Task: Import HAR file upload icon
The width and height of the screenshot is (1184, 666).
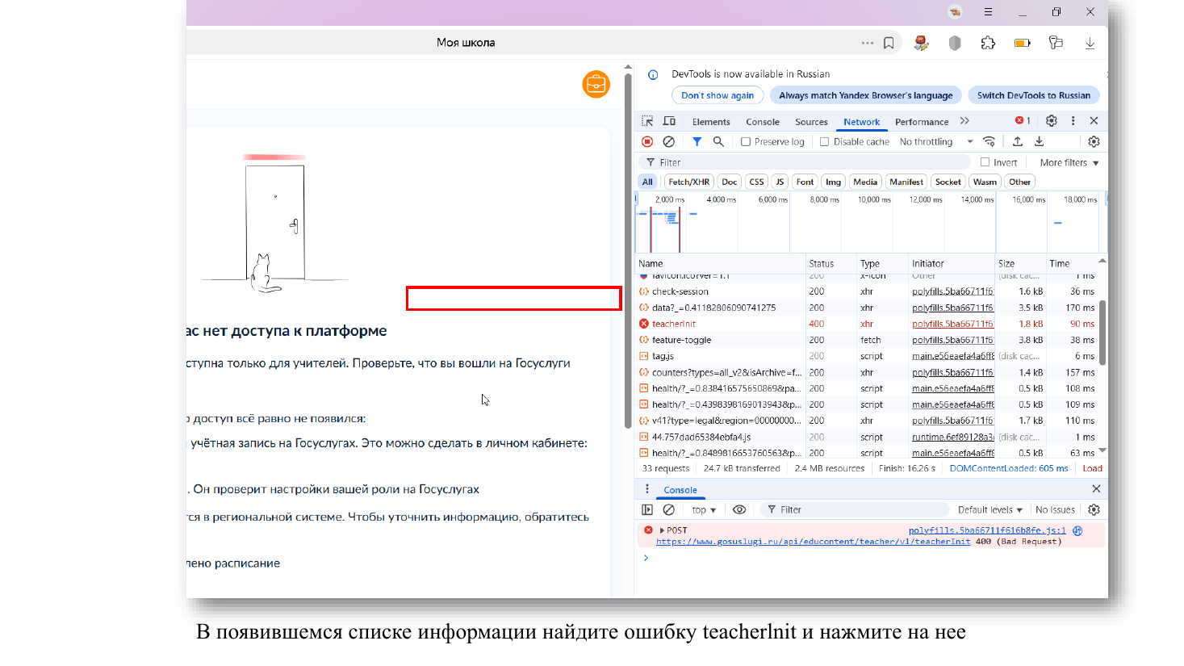Action: tap(1018, 141)
